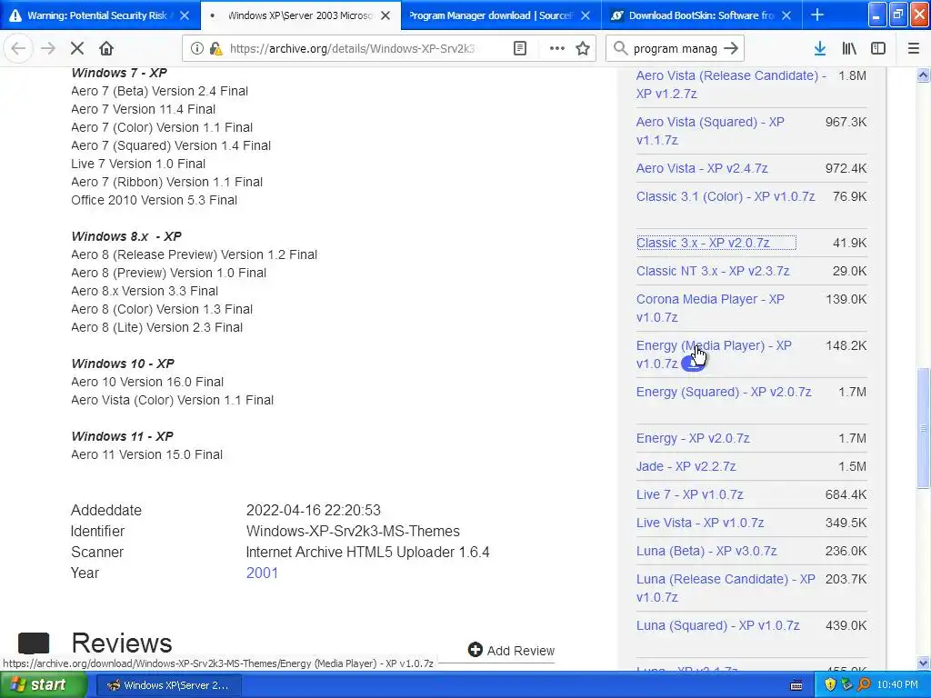The image size is (931, 698).
Task: Show the sidebars
Action: click(878, 49)
